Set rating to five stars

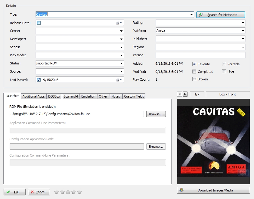[x=79, y=192]
